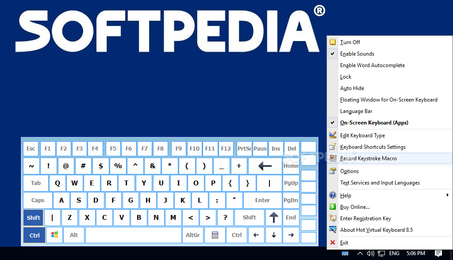The width and height of the screenshot is (453, 260).
Task: Click the green Buy Online dollar icon
Action: click(x=333, y=207)
